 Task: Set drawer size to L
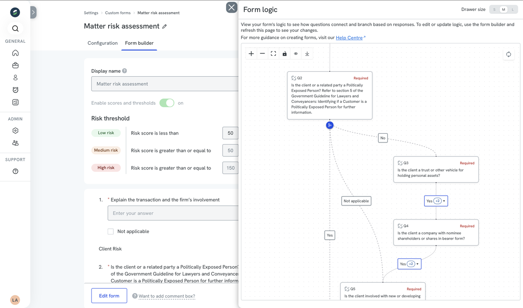pos(513,10)
